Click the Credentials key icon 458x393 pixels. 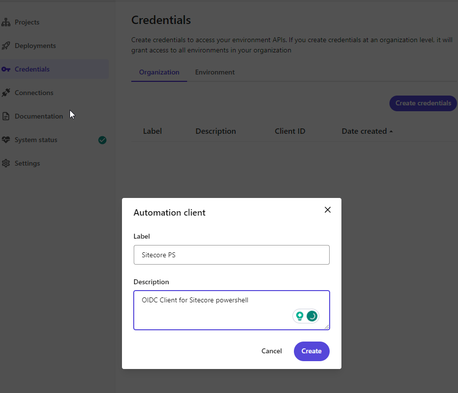tap(6, 70)
